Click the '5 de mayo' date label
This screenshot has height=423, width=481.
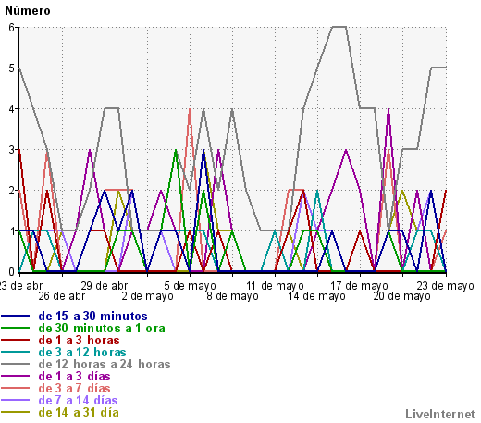click(190, 285)
